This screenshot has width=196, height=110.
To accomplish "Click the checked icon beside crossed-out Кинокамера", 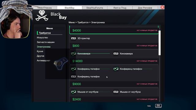I will pos(73,54).
